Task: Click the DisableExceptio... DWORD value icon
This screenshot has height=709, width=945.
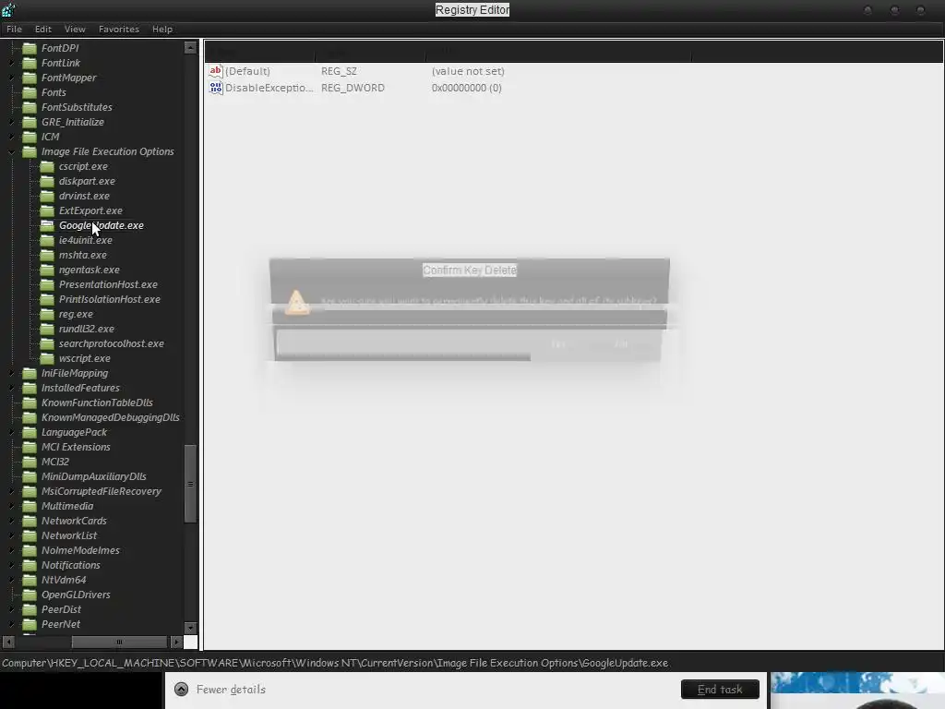Action: tap(216, 88)
